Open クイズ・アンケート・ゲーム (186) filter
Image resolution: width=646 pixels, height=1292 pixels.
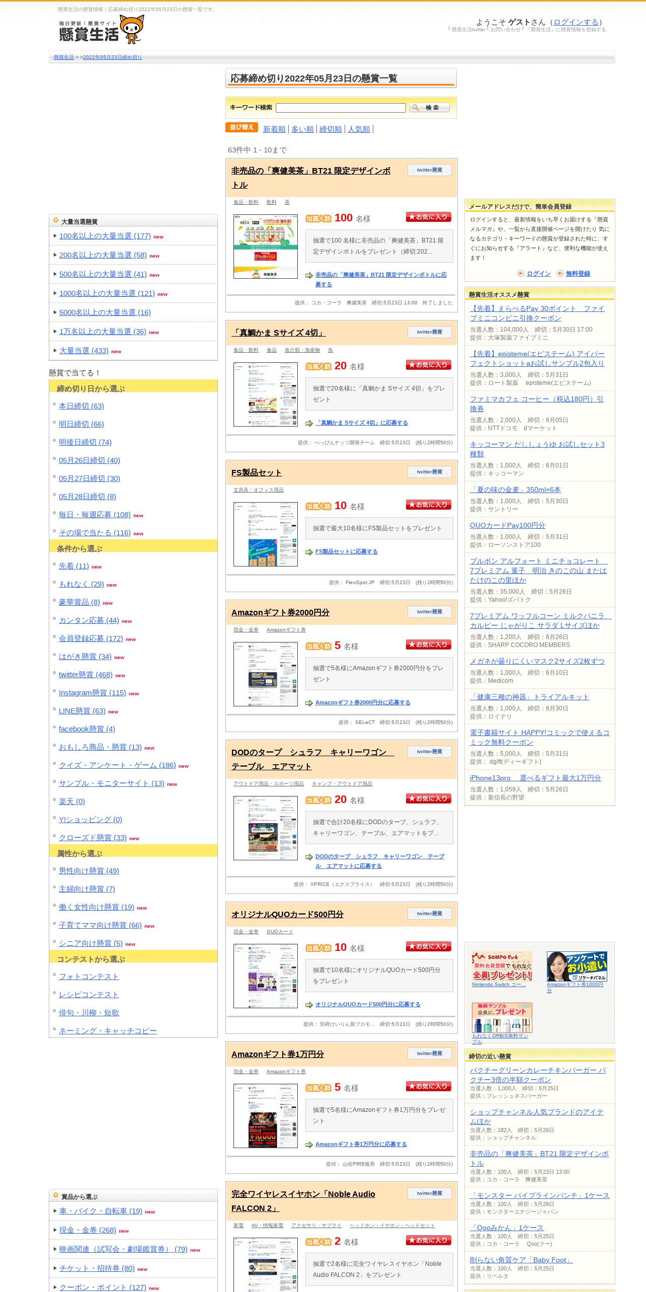[x=117, y=765]
